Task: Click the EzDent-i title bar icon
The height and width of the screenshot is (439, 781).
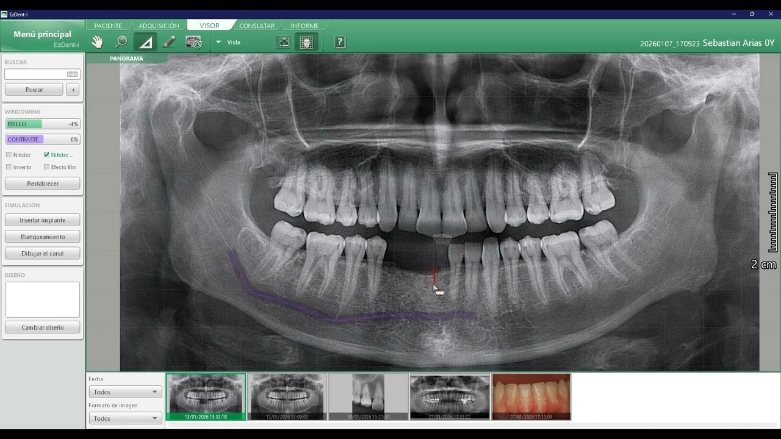Action: 4,14
